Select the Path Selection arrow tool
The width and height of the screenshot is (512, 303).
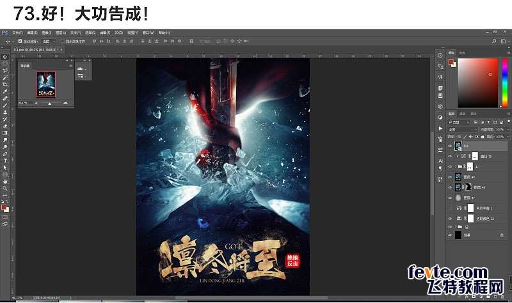click(x=5, y=167)
